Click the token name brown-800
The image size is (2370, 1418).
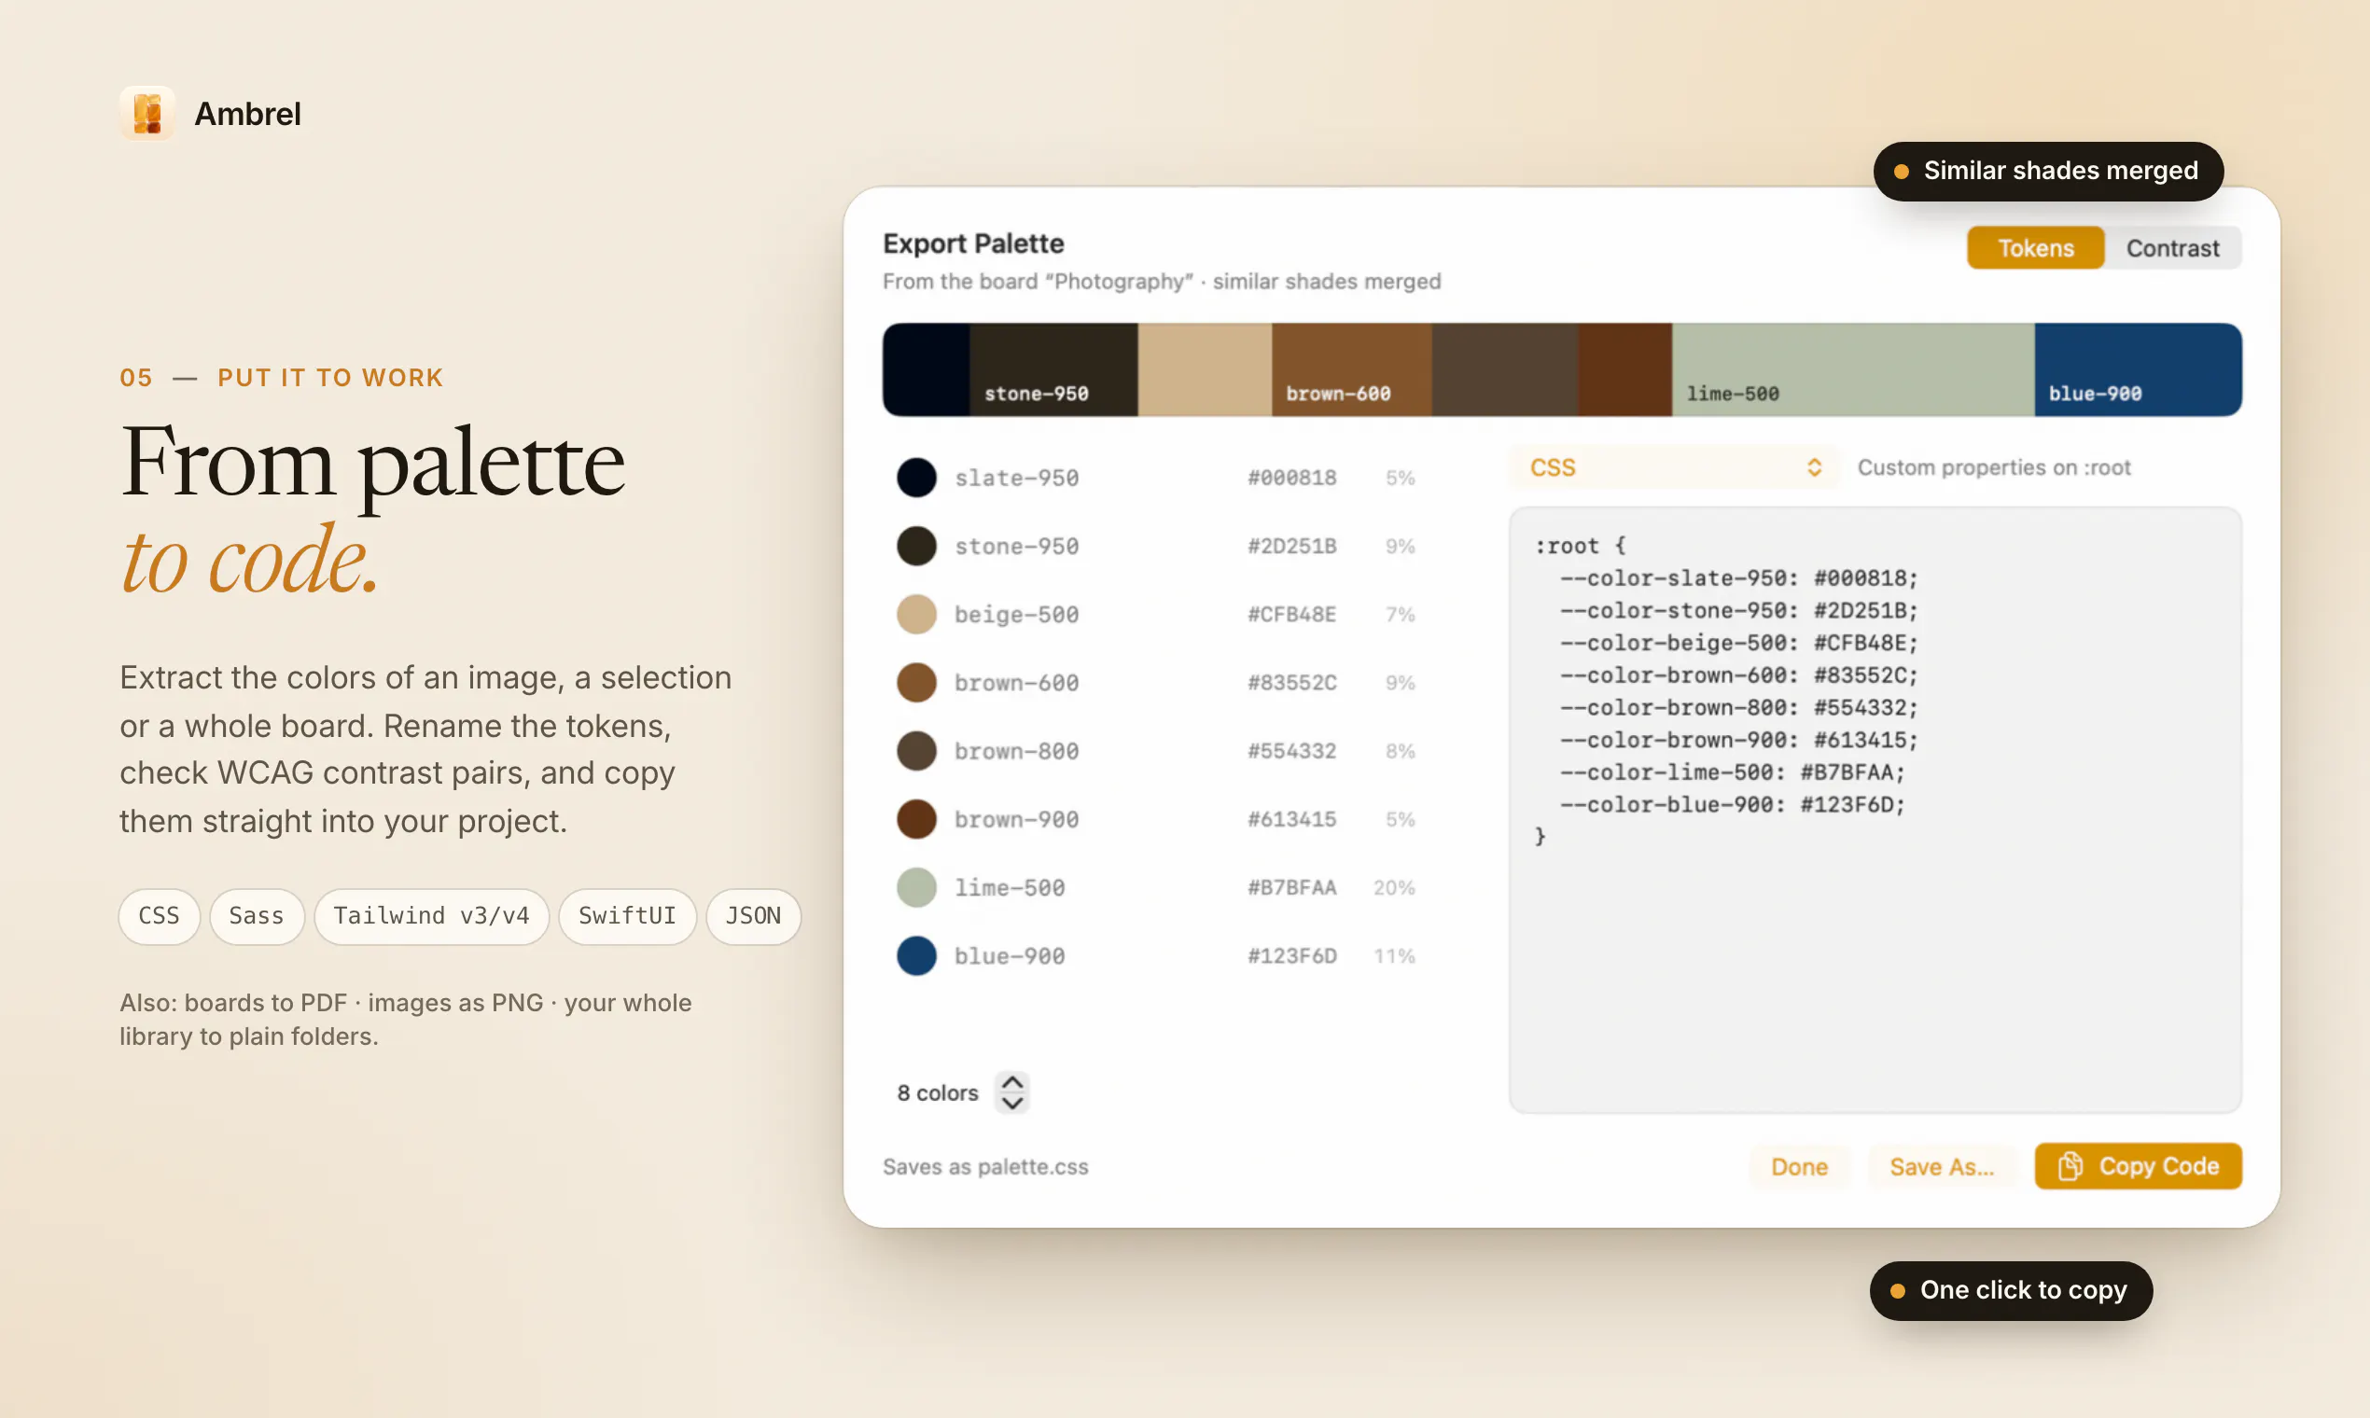tap(1016, 751)
